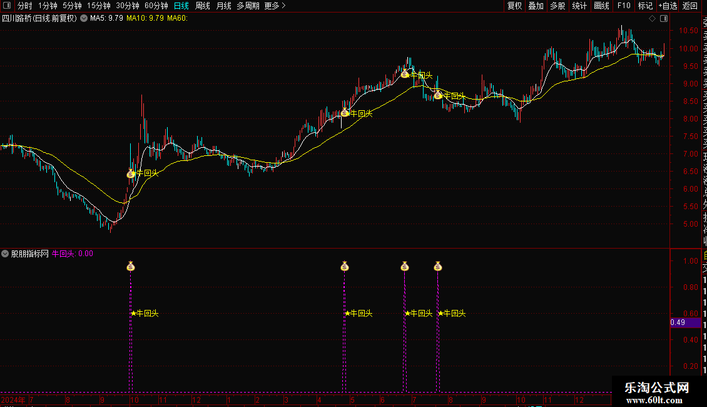The width and height of the screenshot is (707, 407).
Task: Activate the 画线 drawing tool
Action: tap(601, 6)
